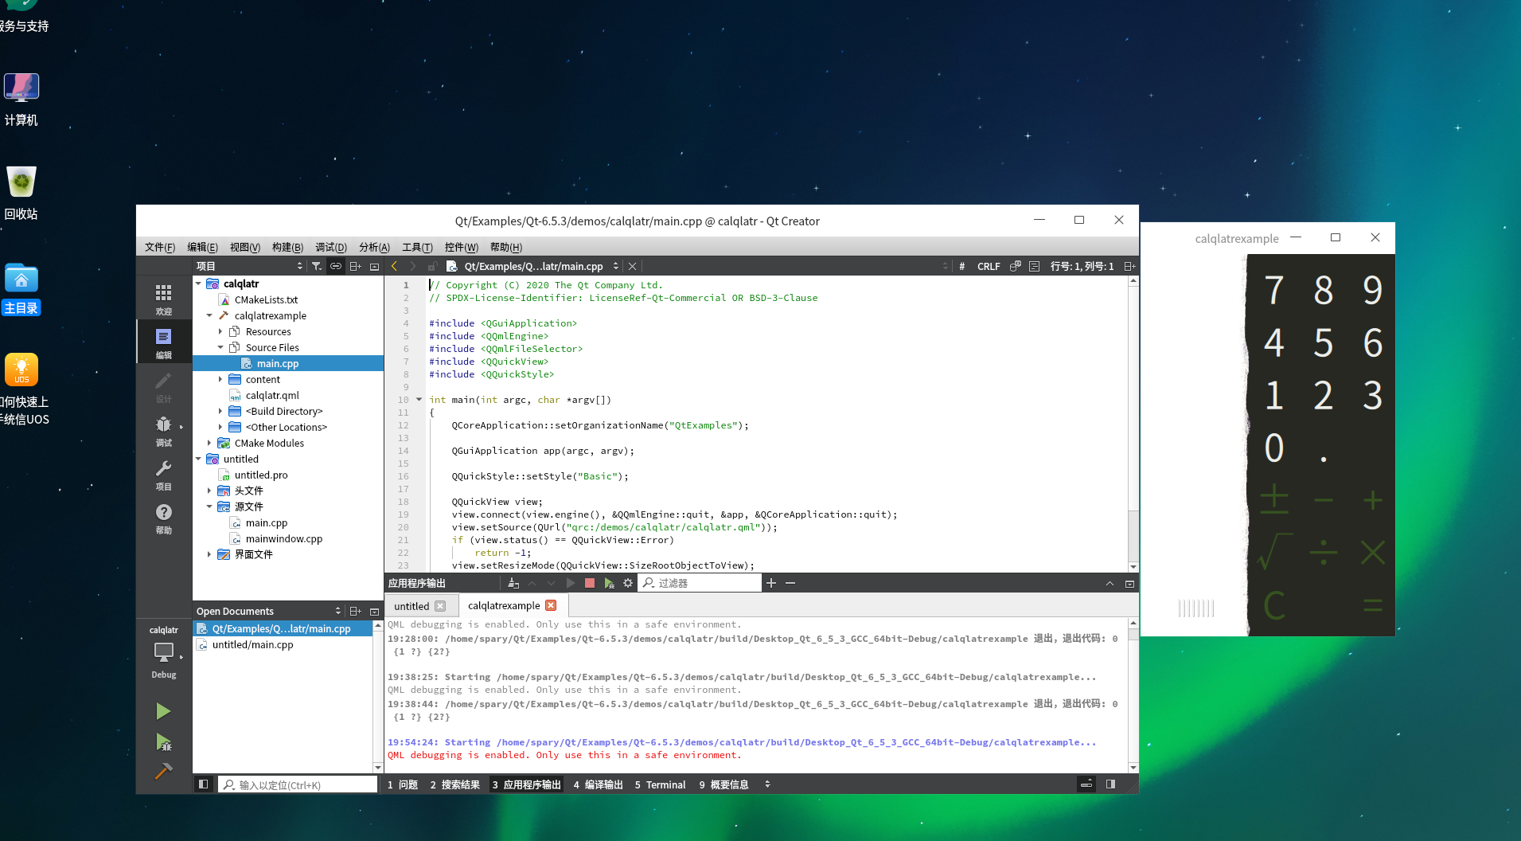1521x841 pixels.
Task: Expand the 头文件 headers node
Action: click(x=209, y=491)
